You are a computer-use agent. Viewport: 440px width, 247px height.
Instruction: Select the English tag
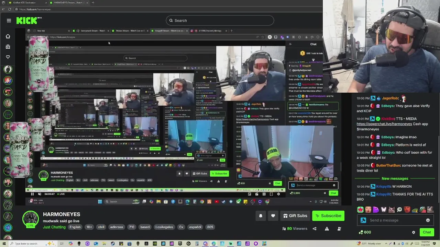pyautogui.click(x=75, y=227)
